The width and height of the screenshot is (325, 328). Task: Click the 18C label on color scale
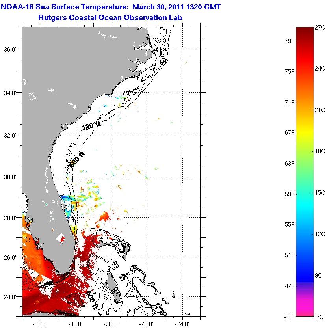pyautogui.click(x=320, y=151)
